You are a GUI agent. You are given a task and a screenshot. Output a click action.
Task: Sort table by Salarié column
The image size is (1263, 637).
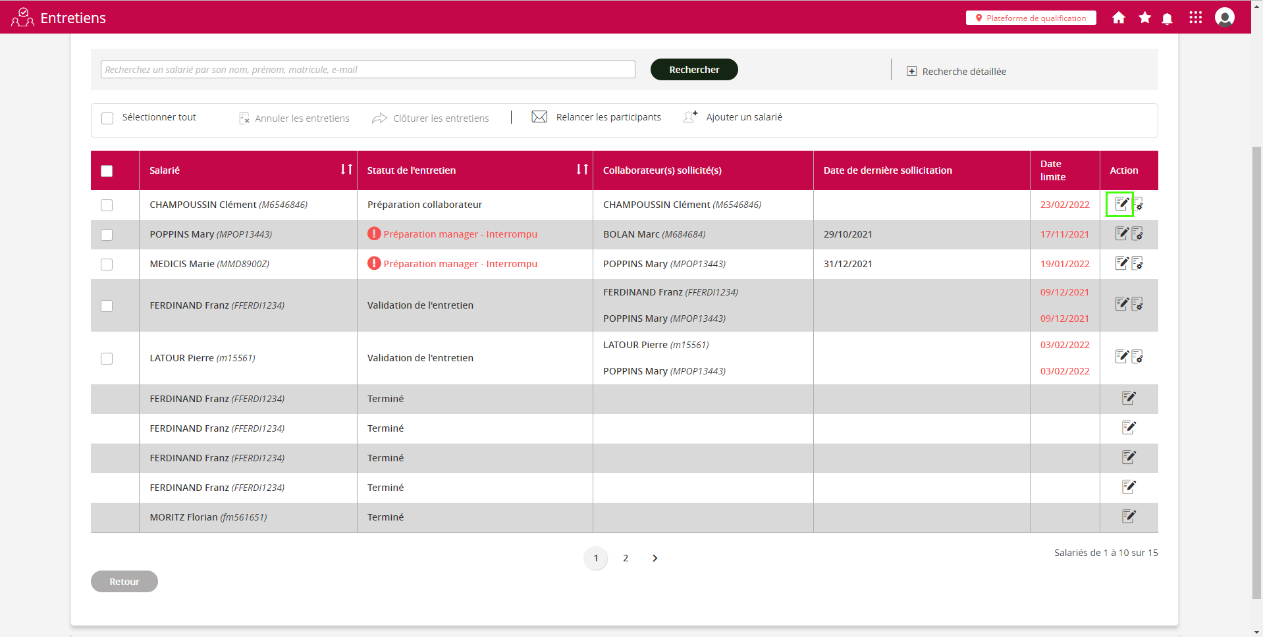click(x=346, y=170)
